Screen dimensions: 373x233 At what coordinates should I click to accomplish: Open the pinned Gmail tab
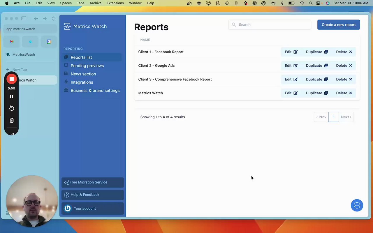tap(11, 42)
